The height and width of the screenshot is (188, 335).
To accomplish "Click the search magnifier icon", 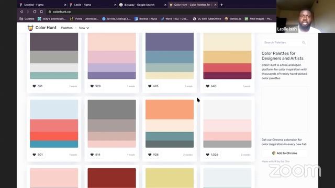I will click(304, 43).
